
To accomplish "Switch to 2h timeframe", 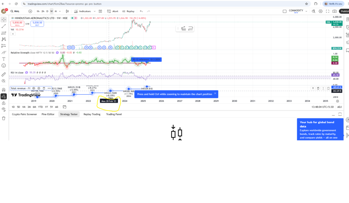I will 43,11.
